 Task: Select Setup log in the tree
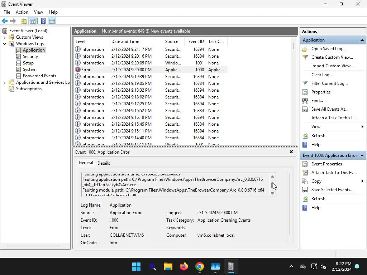[28, 63]
